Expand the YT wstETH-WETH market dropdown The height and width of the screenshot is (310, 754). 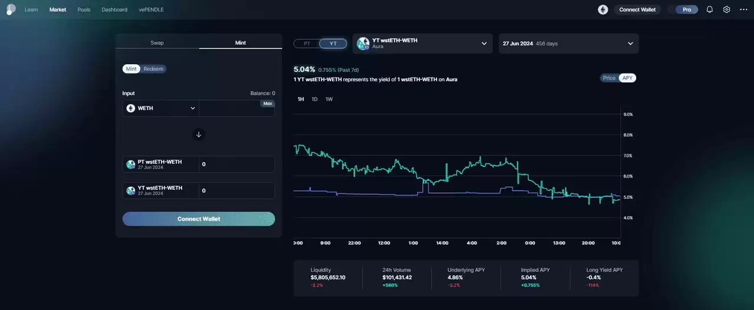[x=484, y=44]
